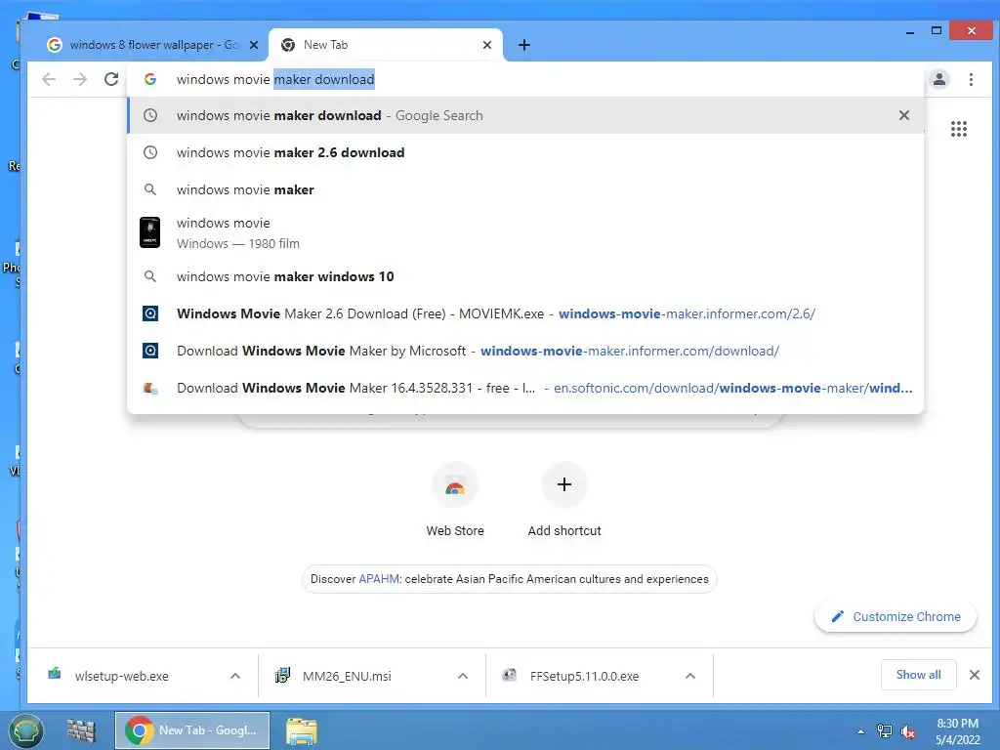
Task: Switch to windows 8 flower wallpaper tab
Action: click(152, 45)
